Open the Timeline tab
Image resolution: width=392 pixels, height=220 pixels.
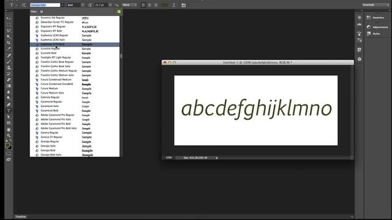20,217
